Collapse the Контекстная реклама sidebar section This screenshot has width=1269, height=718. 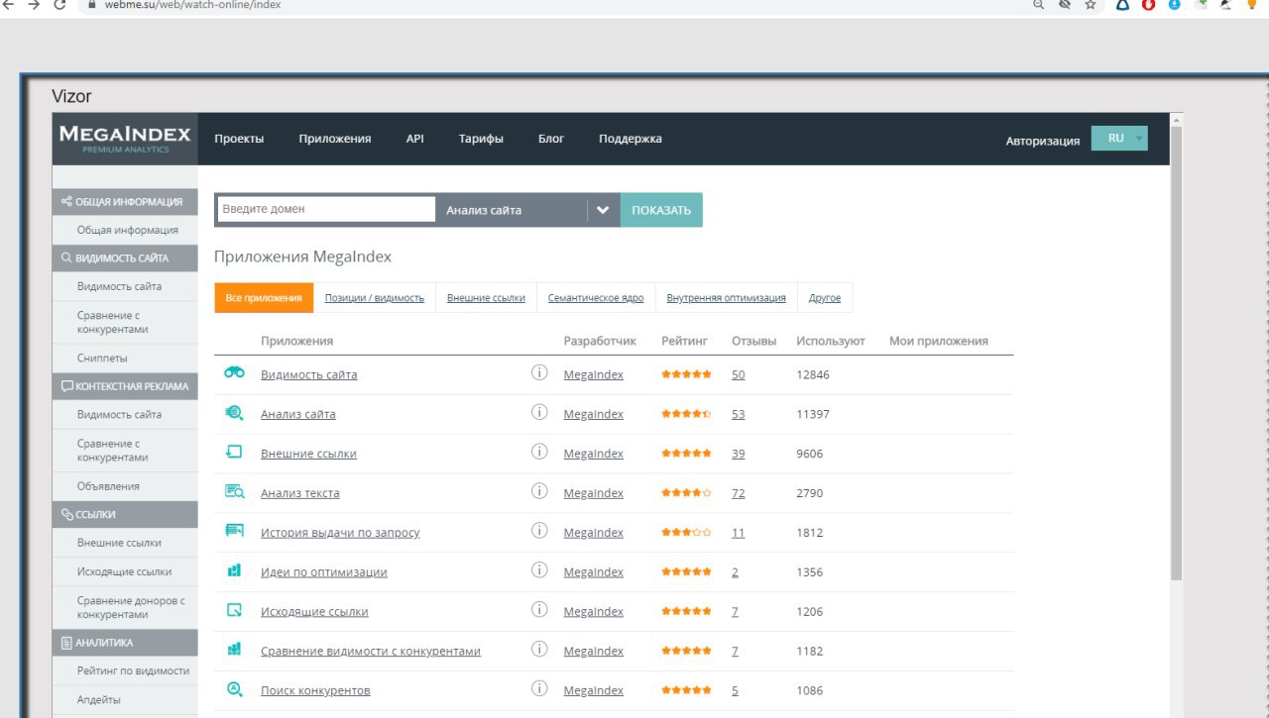(125, 386)
